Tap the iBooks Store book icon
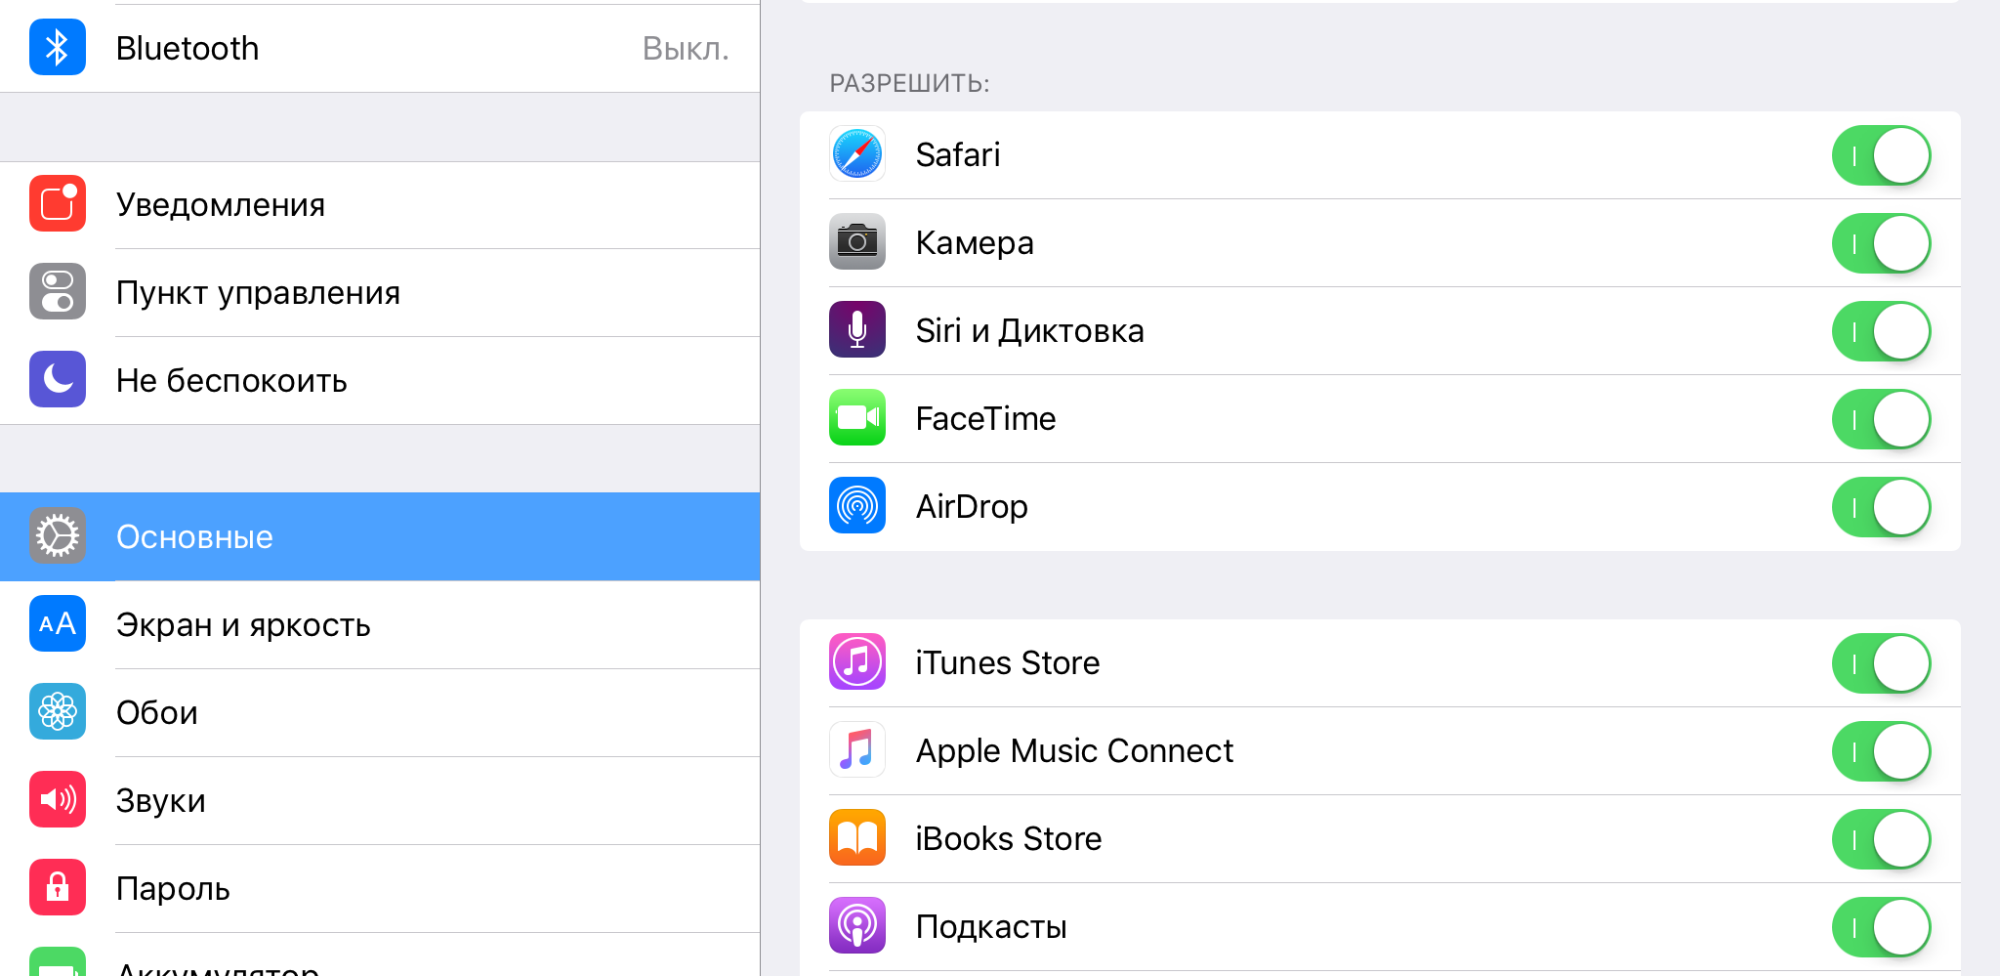This screenshot has height=976, width=2000. pos(857,838)
